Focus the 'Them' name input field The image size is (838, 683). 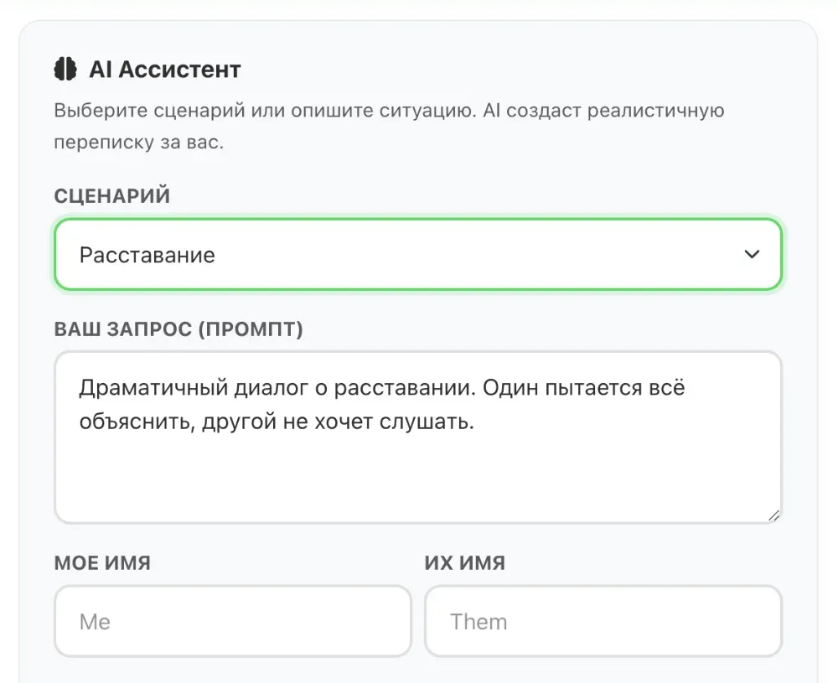pyautogui.click(x=603, y=621)
